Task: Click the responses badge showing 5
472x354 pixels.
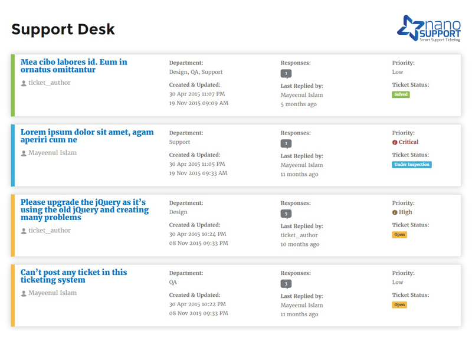Action: point(286,214)
